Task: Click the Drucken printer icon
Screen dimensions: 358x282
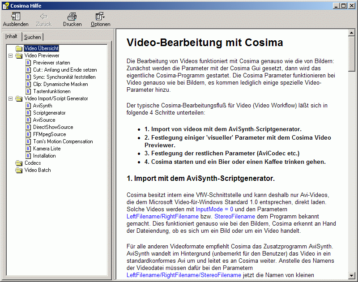Action: pyautogui.click(x=72, y=17)
